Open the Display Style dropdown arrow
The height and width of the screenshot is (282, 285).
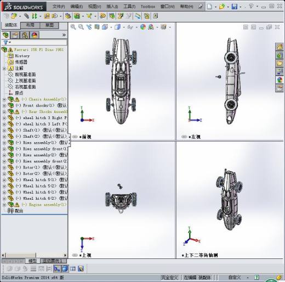point(124,27)
